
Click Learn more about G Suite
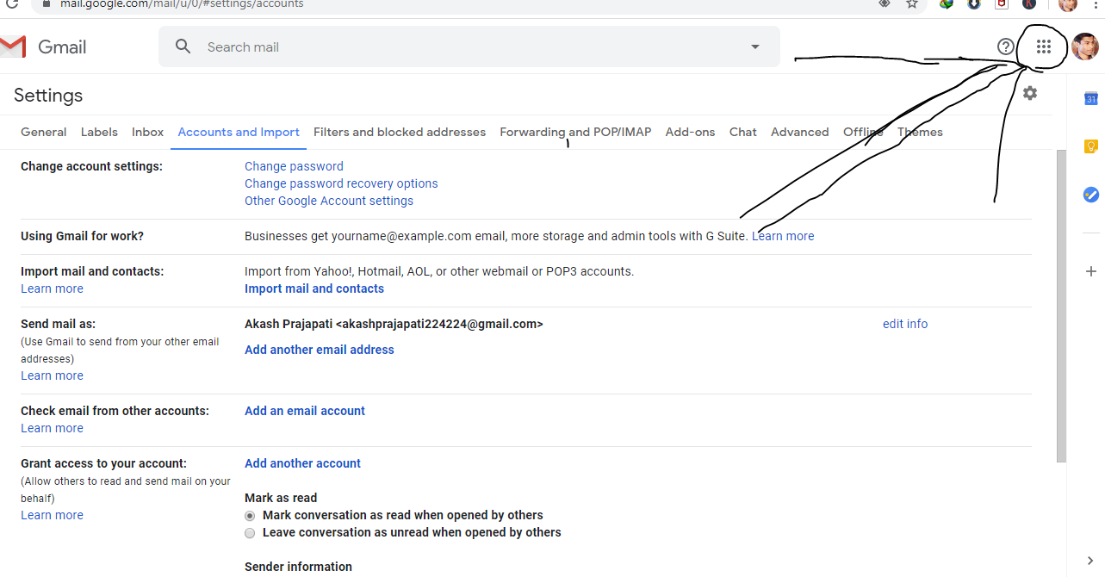tap(783, 236)
